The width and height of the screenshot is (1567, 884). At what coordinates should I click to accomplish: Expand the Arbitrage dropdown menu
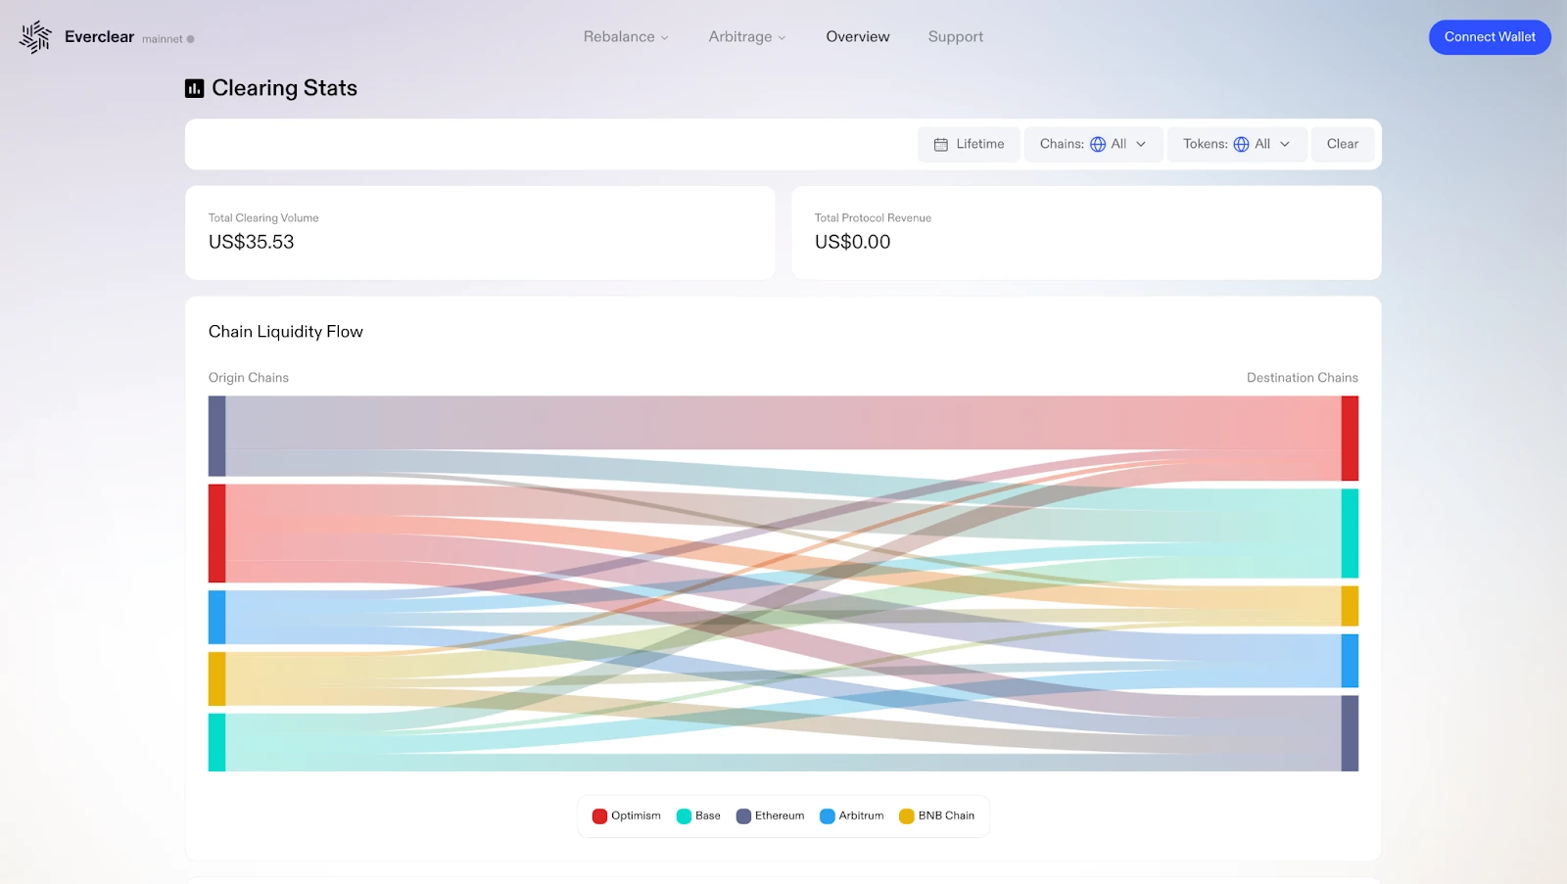(x=746, y=37)
